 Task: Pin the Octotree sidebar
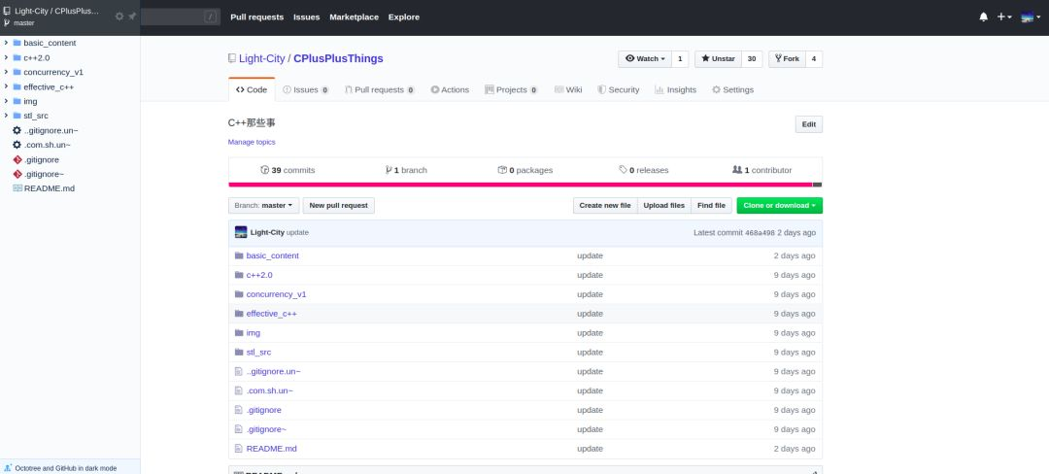(132, 17)
